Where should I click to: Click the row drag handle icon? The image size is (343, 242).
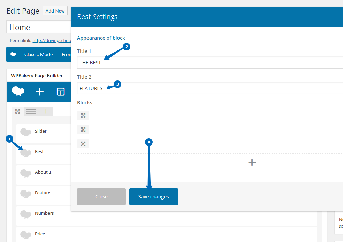31,111
